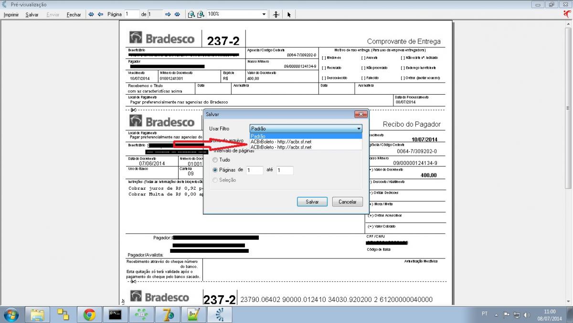The image size is (573, 323).
Task: Show hidden system tray icons
Action: click(496, 314)
